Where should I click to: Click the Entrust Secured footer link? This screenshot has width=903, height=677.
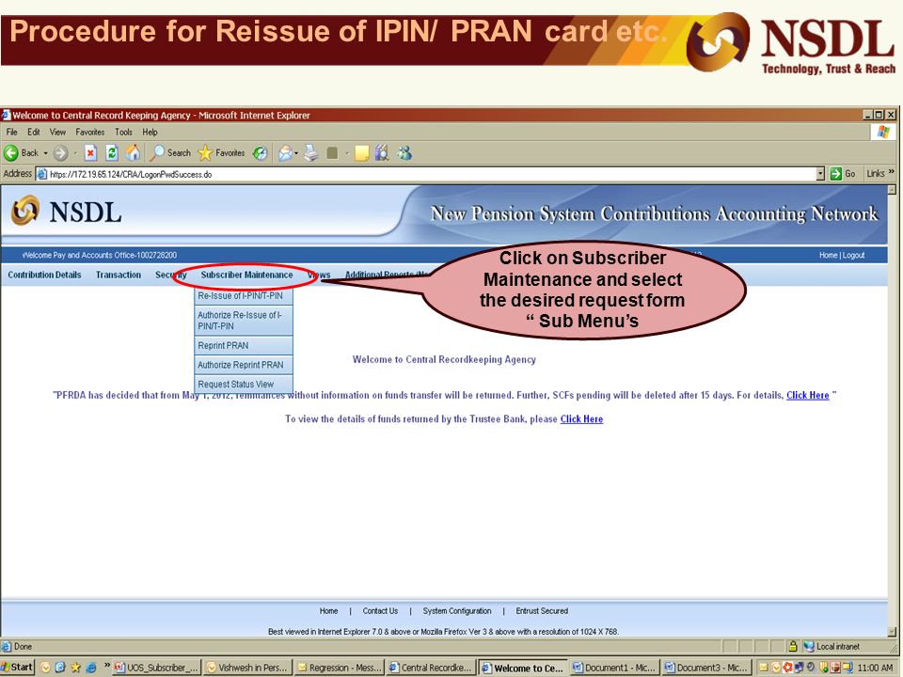point(542,611)
